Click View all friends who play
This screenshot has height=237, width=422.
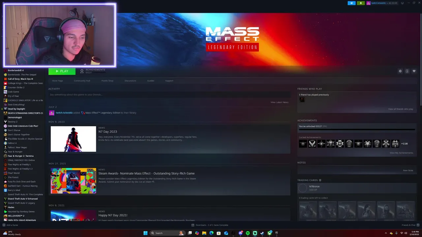[401, 109]
